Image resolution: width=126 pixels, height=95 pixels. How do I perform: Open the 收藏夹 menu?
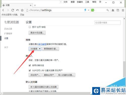point(80,2)
